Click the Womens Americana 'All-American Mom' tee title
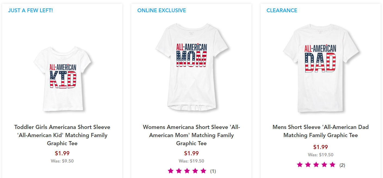 (191, 135)
